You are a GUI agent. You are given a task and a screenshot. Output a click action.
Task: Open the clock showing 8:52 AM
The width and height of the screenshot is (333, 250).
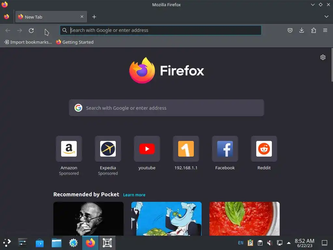[304, 243]
